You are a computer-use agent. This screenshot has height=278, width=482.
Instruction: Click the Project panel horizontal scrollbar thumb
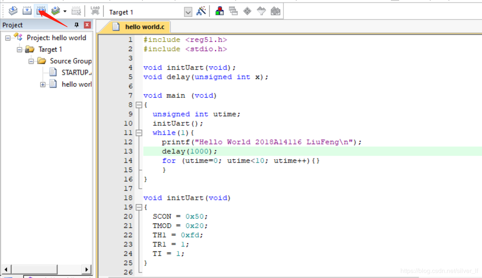[x=34, y=269]
